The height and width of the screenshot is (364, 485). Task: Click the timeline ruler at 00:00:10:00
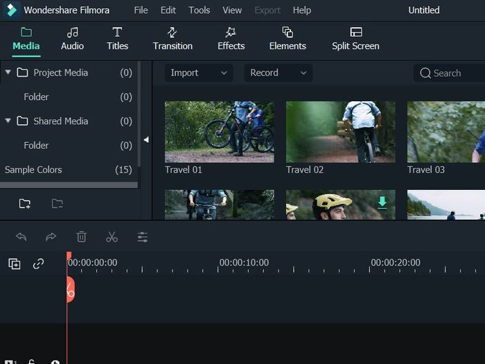click(244, 263)
